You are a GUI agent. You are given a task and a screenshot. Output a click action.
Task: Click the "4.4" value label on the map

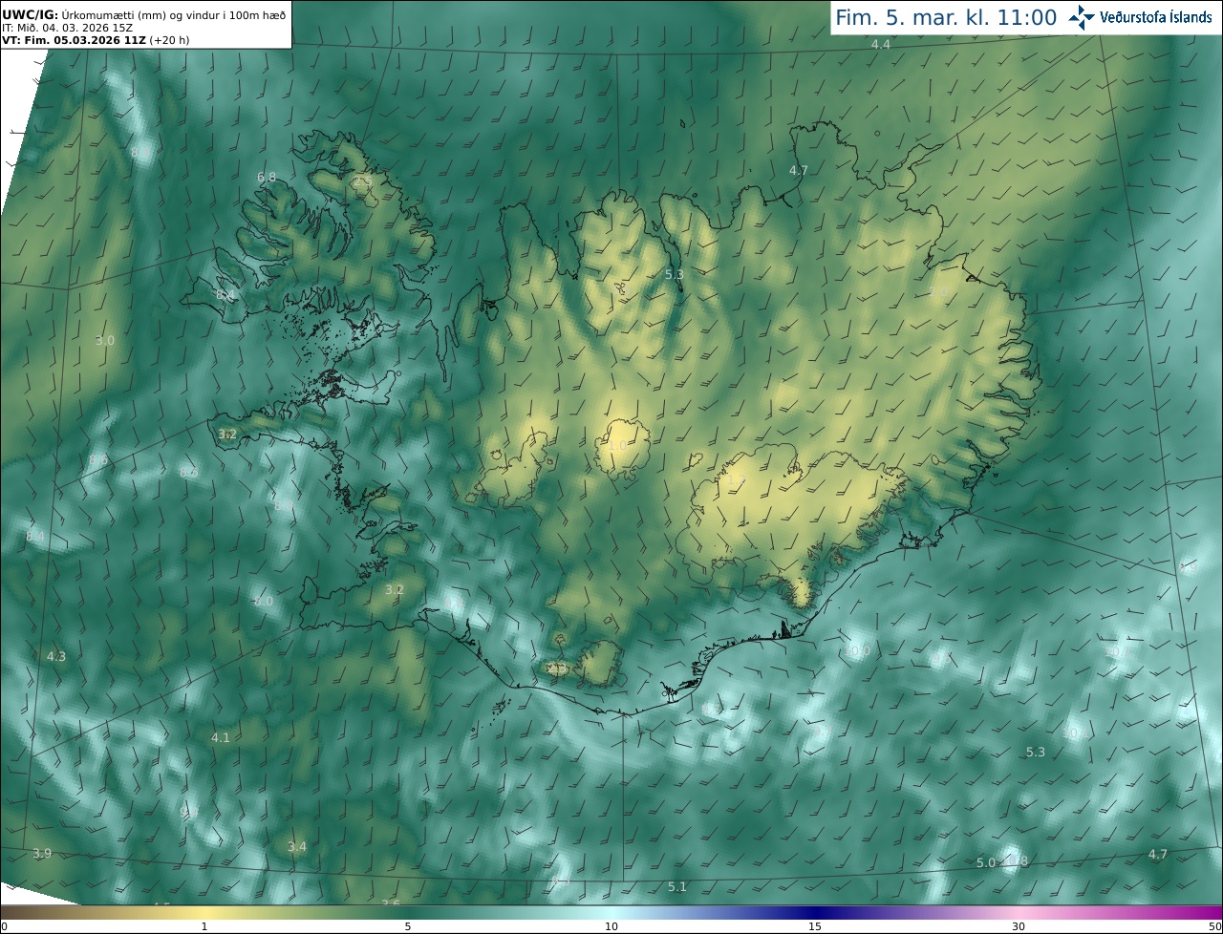pyautogui.click(x=881, y=45)
